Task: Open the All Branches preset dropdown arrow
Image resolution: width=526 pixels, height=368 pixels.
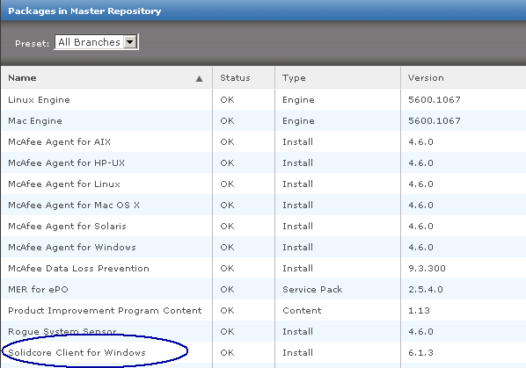Action: [x=130, y=42]
